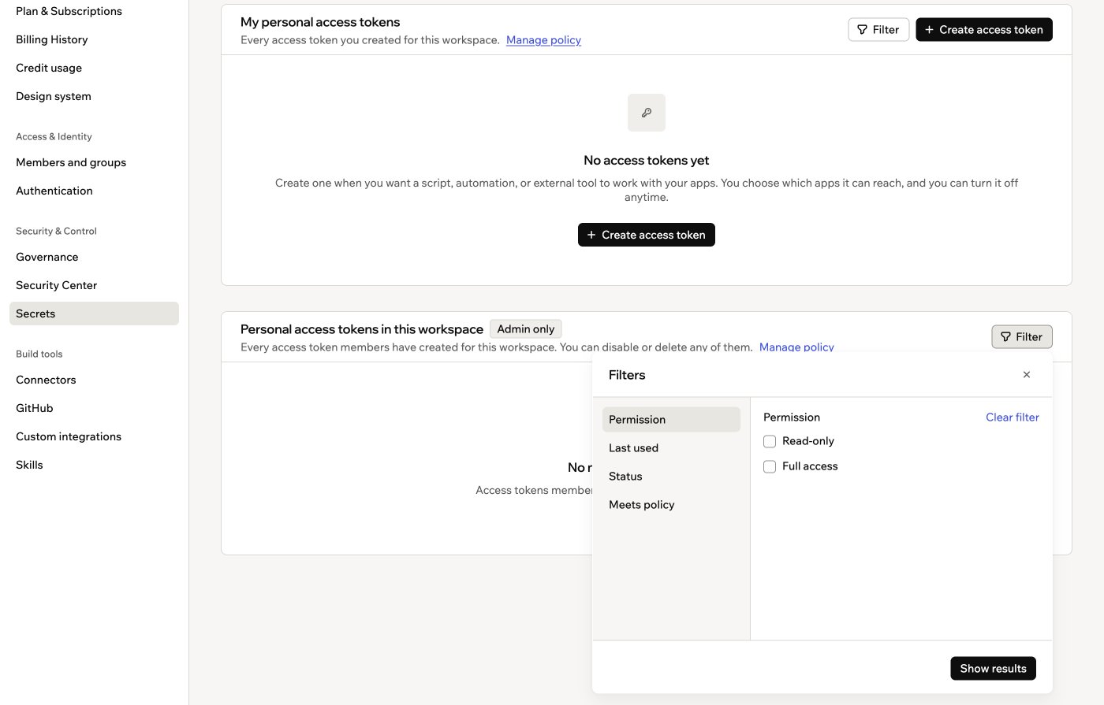
Task: Click Create access token in header
Action: (983, 29)
